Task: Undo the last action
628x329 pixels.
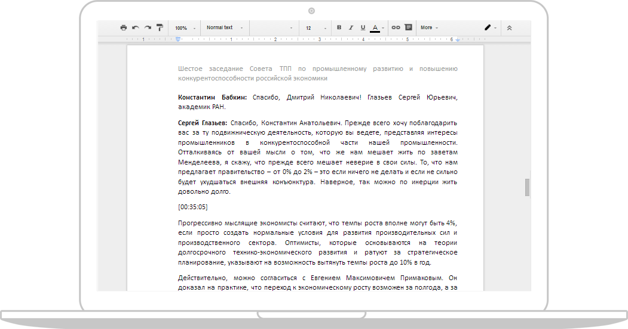Action: [136, 27]
